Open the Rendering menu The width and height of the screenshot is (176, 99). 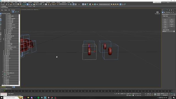coord(42,2)
